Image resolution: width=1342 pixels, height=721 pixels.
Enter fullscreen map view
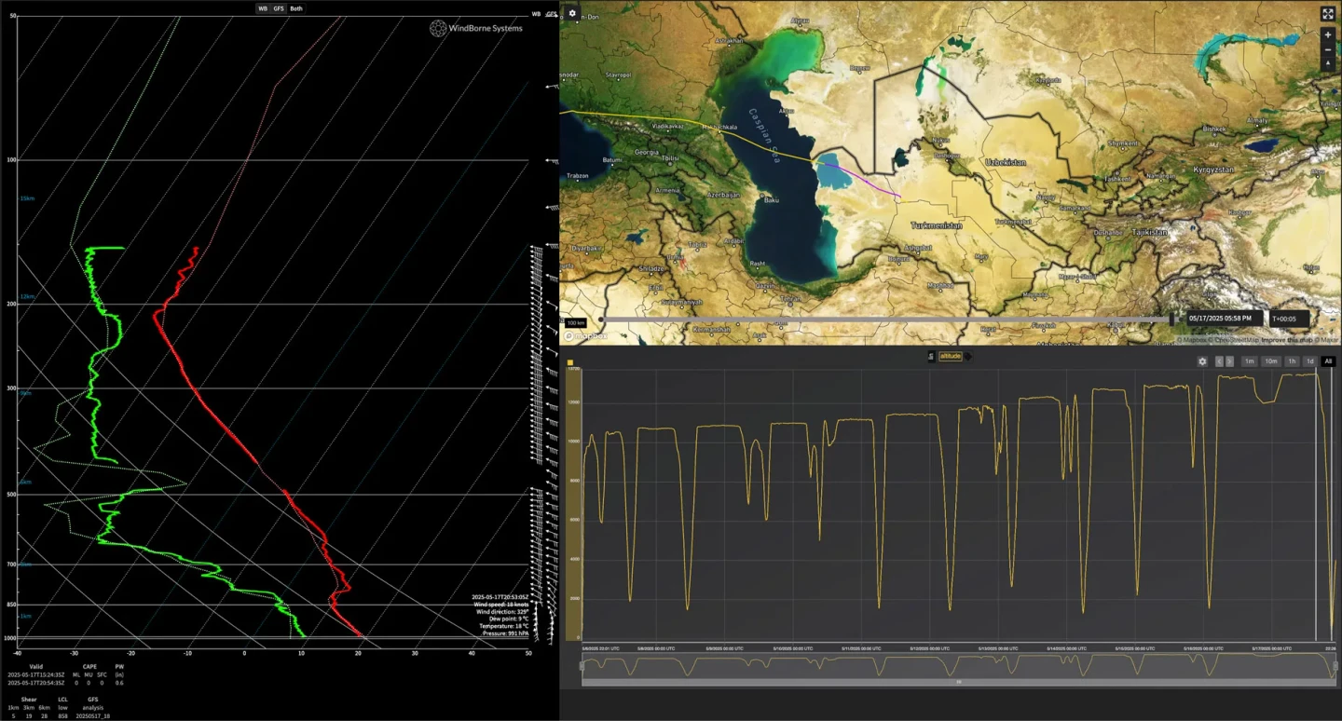pos(1328,14)
